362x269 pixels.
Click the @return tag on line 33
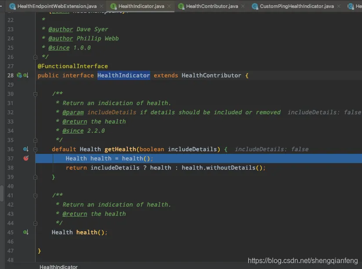pyautogui.click(x=75, y=122)
